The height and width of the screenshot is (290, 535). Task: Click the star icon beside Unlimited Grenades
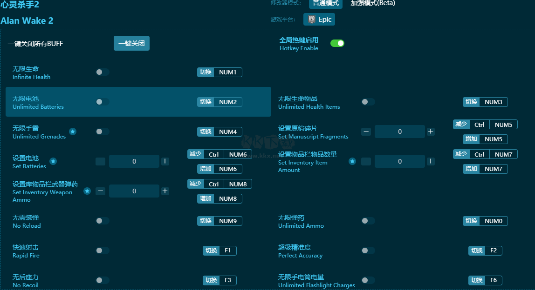click(73, 132)
